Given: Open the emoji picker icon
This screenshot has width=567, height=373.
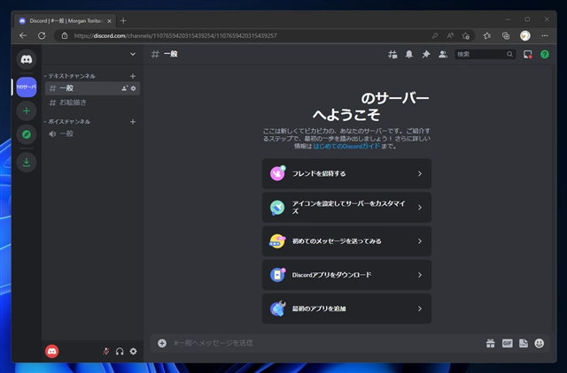Looking at the screenshot, I should coord(540,343).
